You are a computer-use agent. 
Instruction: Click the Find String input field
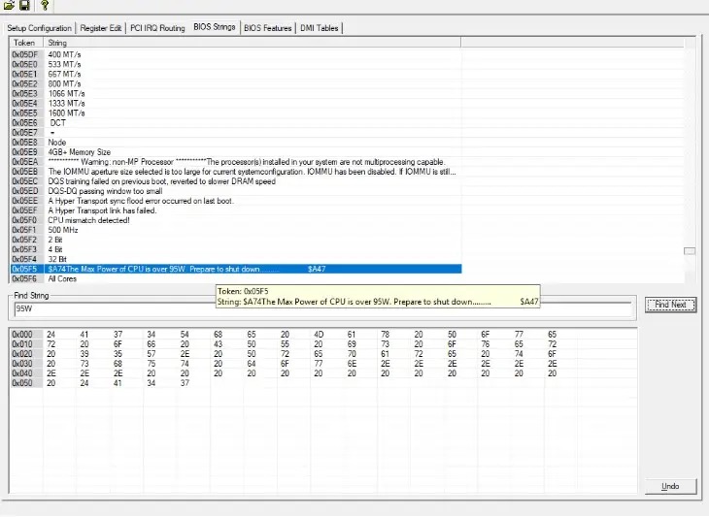pos(322,308)
